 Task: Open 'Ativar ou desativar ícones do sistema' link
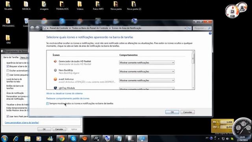[64, 93]
